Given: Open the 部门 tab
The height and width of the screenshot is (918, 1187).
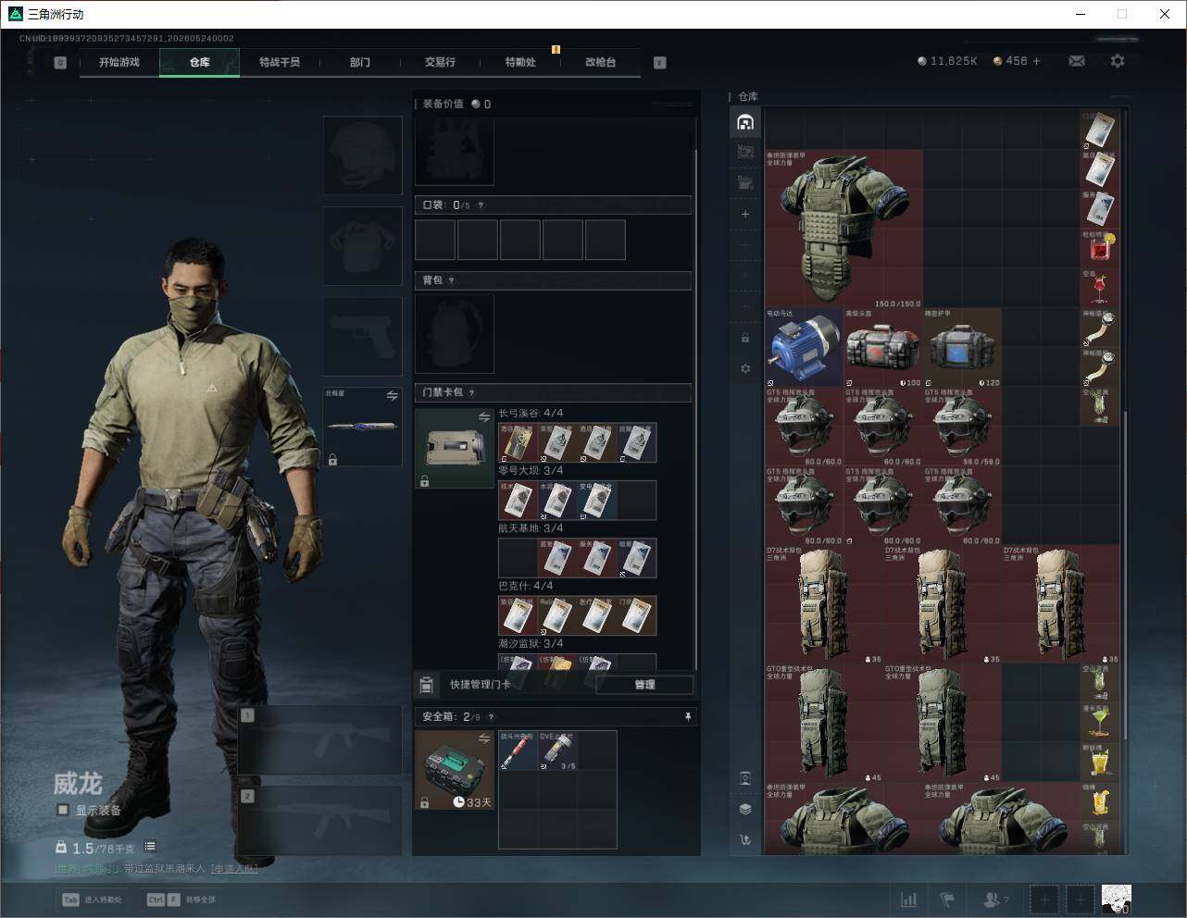Looking at the screenshot, I should click(x=360, y=62).
